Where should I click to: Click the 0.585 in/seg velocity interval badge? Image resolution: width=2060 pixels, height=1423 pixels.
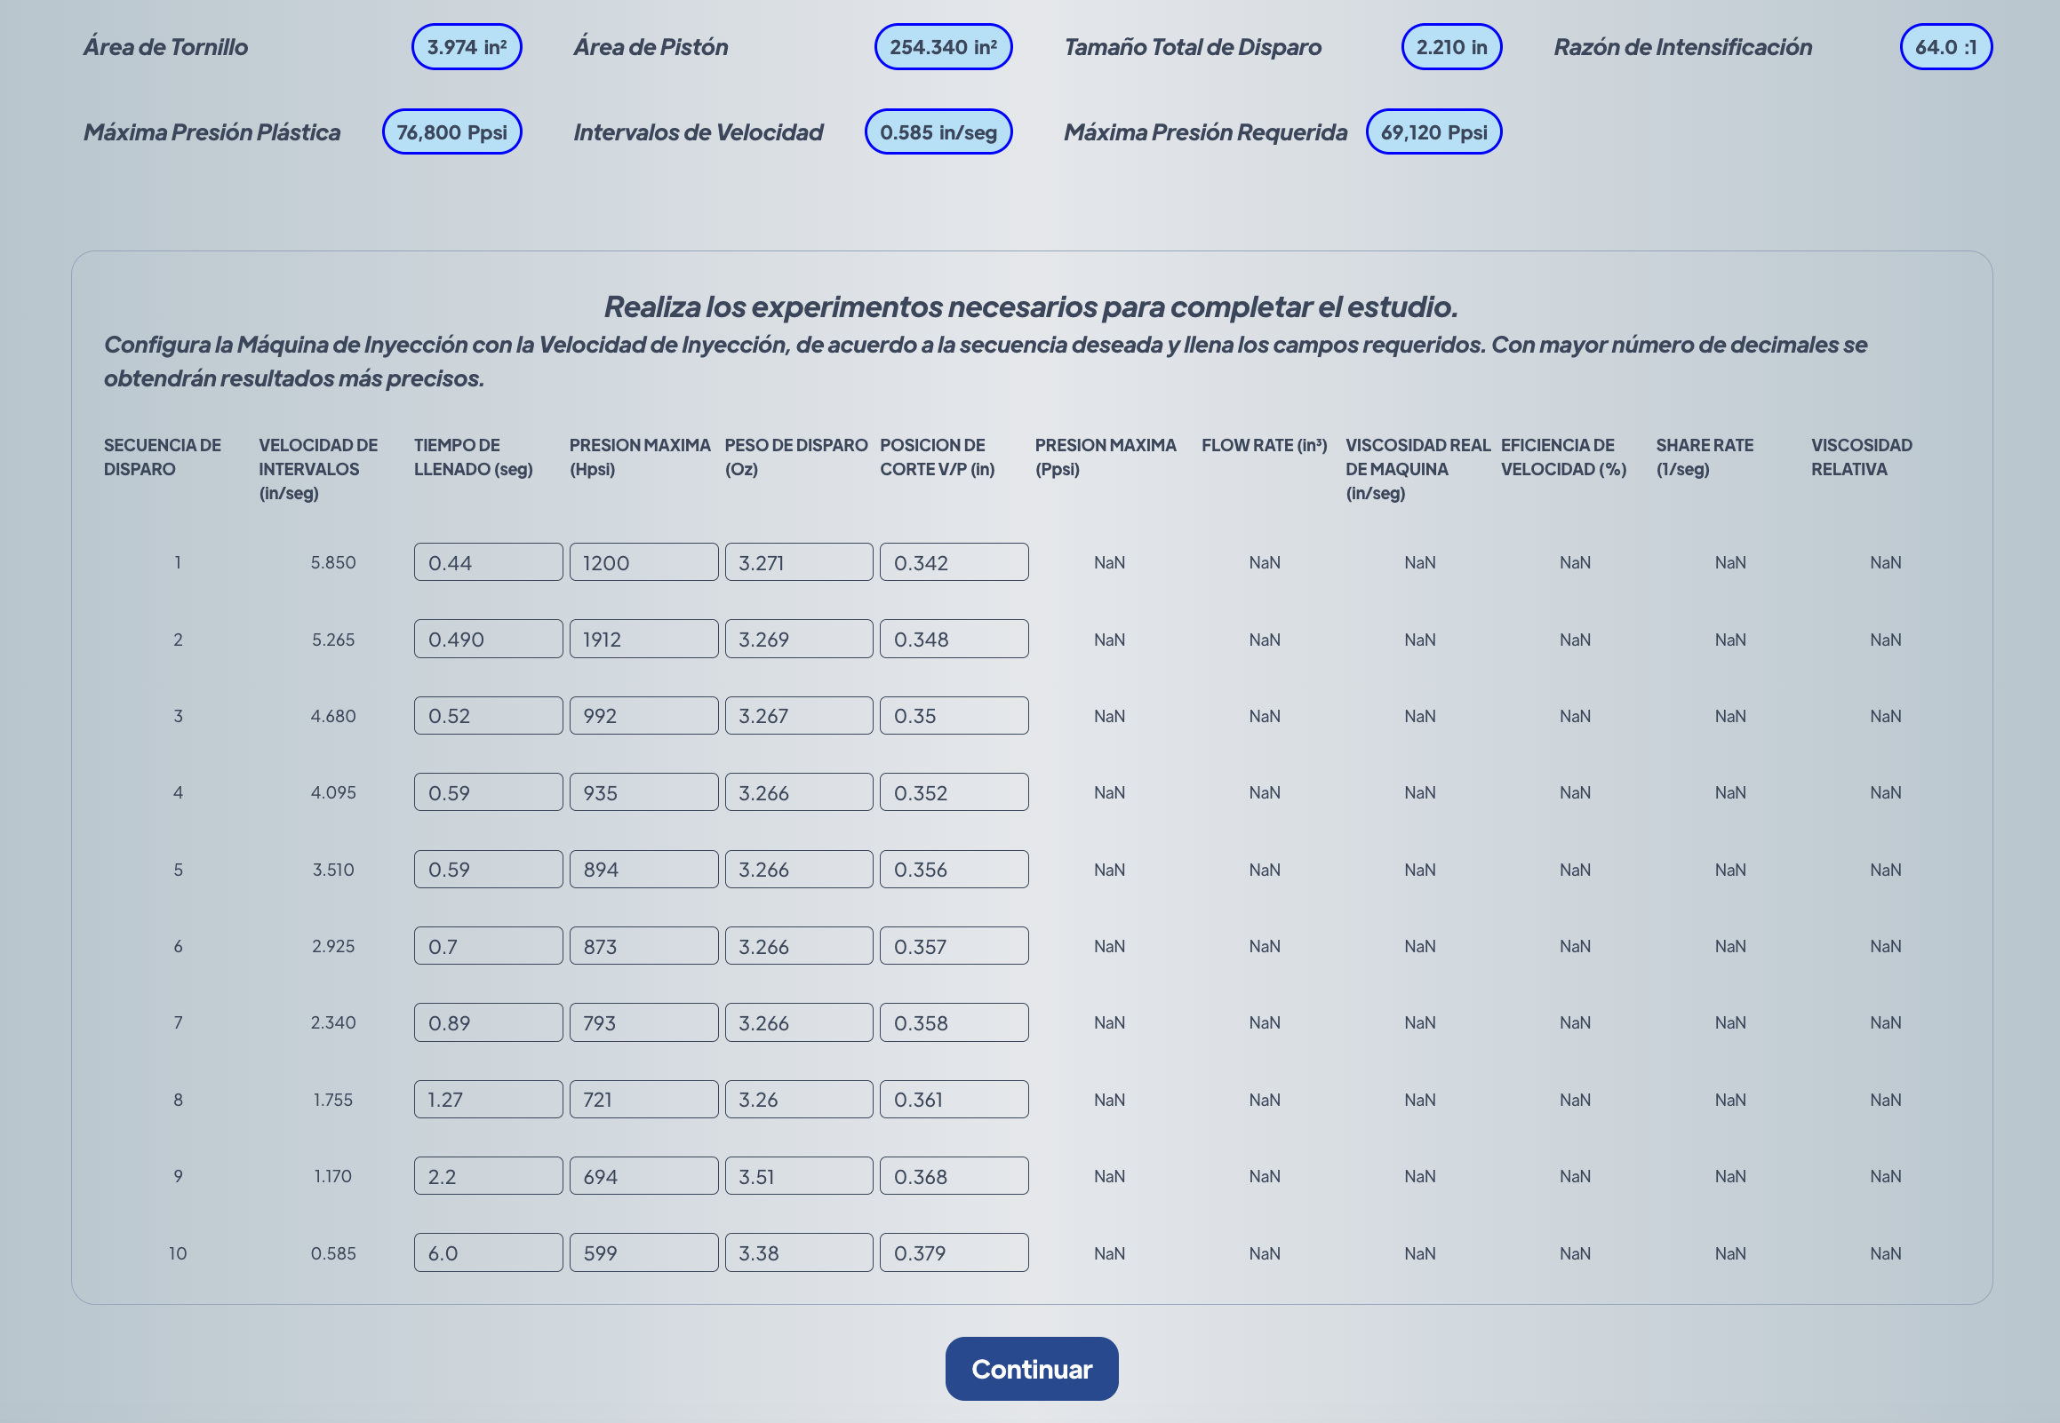pyautogui.click(x=938, y=132)
